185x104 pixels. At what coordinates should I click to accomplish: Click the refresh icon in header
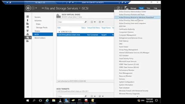coord(118,8)
